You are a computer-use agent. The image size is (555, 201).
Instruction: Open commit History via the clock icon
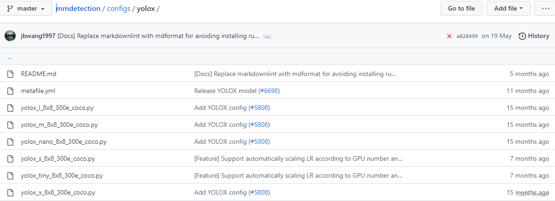tap(522, 36)
